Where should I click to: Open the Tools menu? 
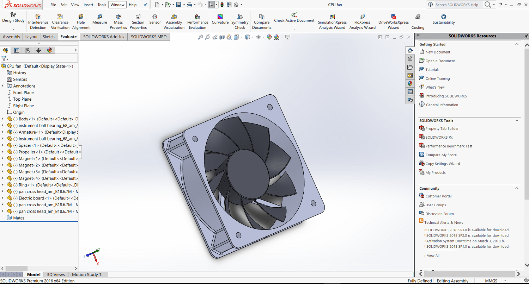pos(102,5)
